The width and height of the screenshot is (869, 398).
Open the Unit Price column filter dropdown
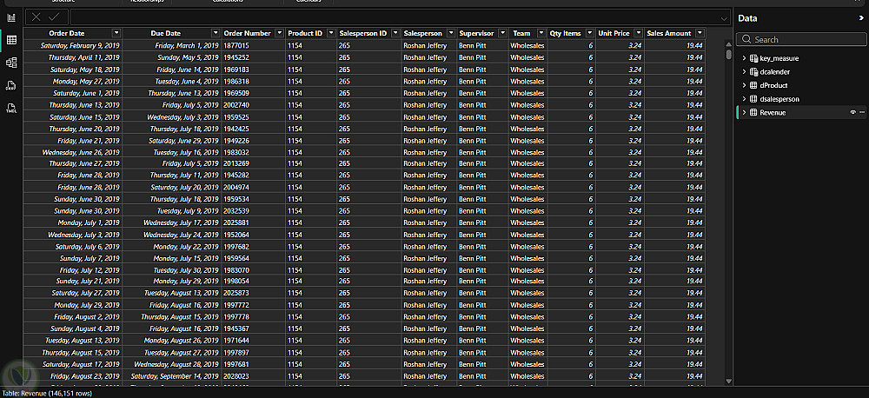(x=639, y=33)
